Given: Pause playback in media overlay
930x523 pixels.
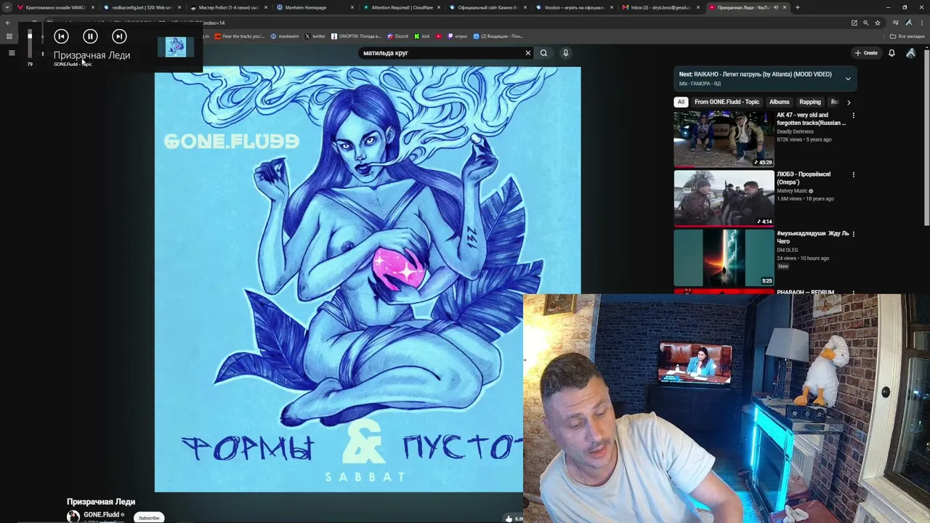Looking at the screenshot, I should pyautogui.click(x=90, y=36).
